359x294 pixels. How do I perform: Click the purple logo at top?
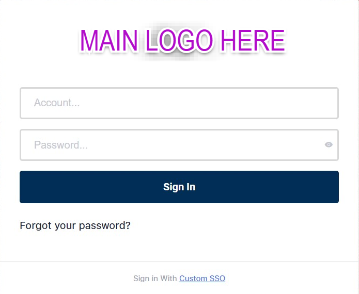[182, 41]
